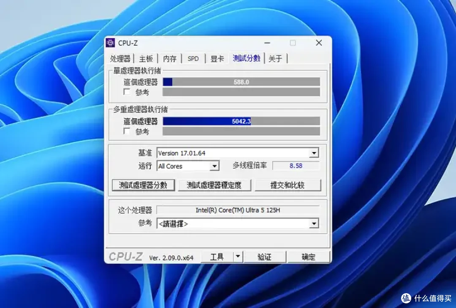Screen dimensions: 456x308
Task: Click the 确定 button
Action: tap(309, 257)
